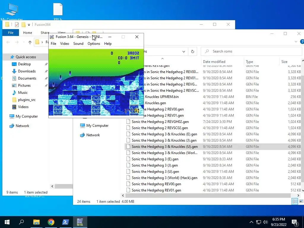Open the File tab in Fusion364 Explorer window
The width and height of the screenshot is (304, 228).
(11, 33)
